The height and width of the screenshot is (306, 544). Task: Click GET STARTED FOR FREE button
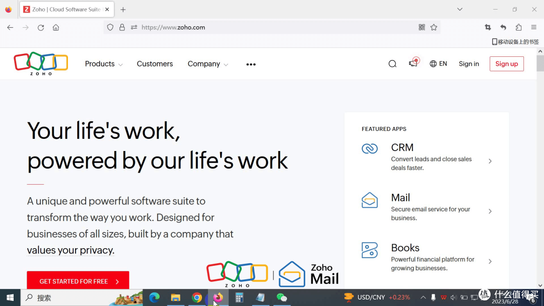pos(78,280)
